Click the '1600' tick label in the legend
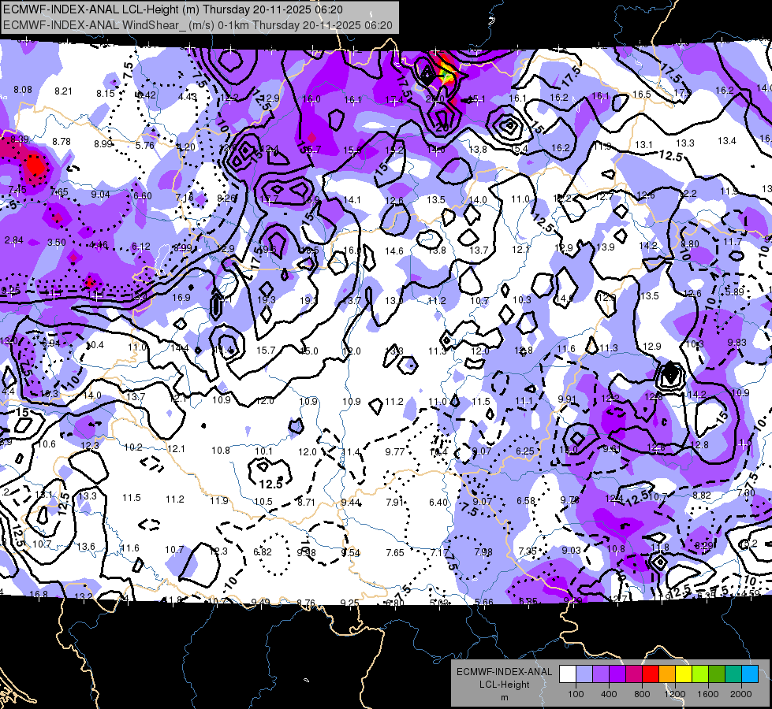 tap(708, 694)
